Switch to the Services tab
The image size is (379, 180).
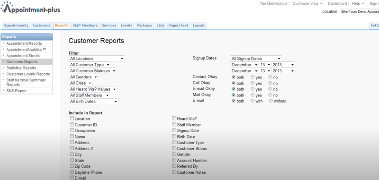pyautogui.click(x=109, y=26)
